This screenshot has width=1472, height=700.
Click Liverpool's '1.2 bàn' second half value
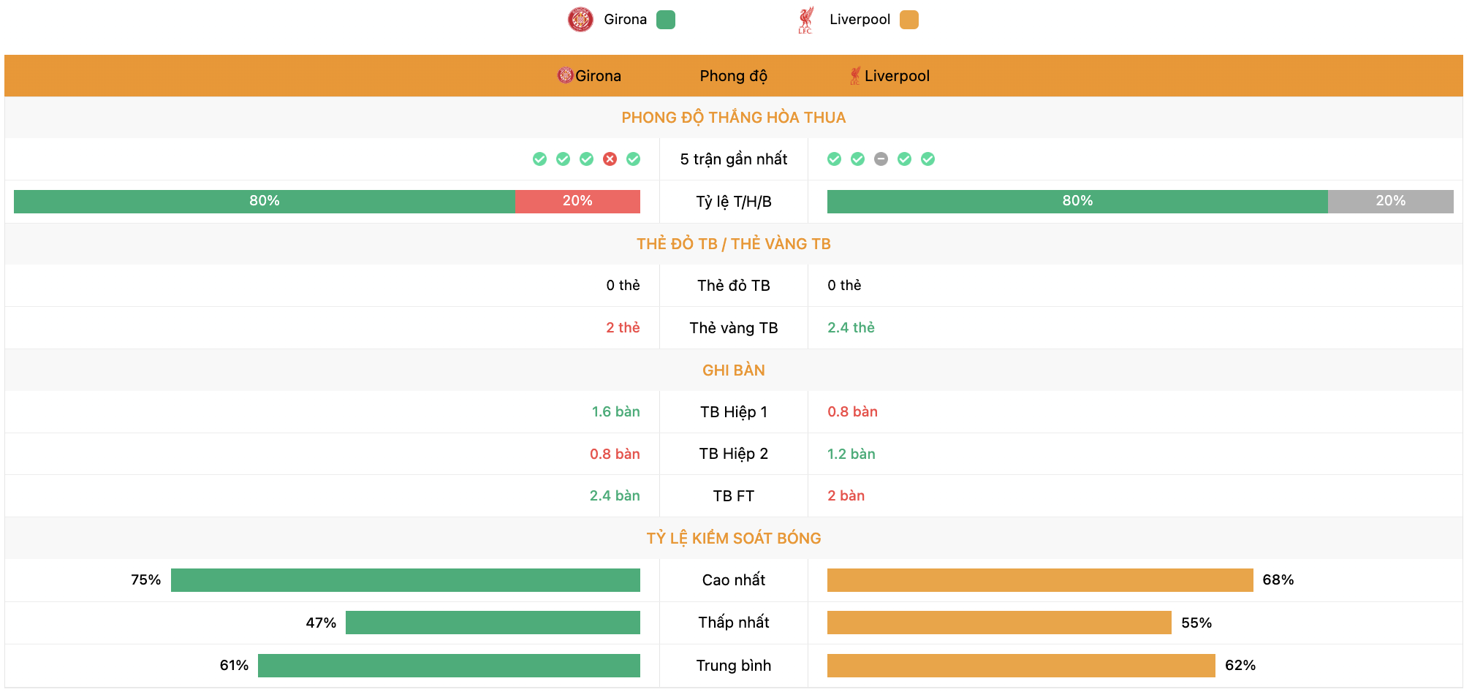(x=851, y=454)
